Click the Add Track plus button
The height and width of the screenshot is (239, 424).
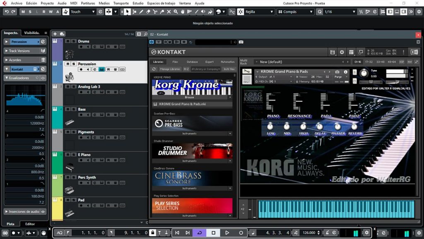point(55,34)
